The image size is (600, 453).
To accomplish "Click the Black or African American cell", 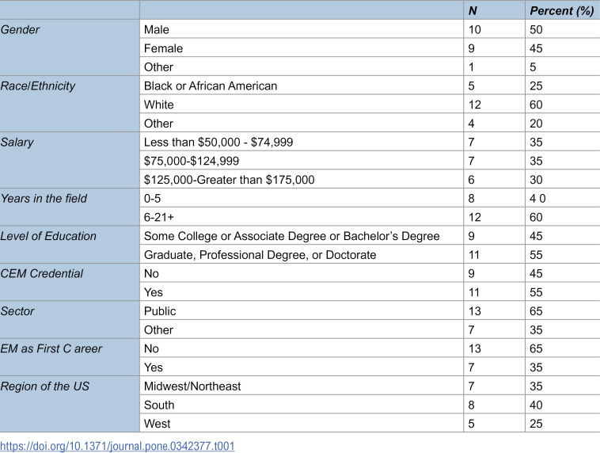I will [x=211, y=86].
